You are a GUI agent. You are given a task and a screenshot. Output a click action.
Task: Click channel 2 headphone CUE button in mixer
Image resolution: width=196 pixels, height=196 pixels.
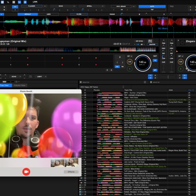[171, 62]
